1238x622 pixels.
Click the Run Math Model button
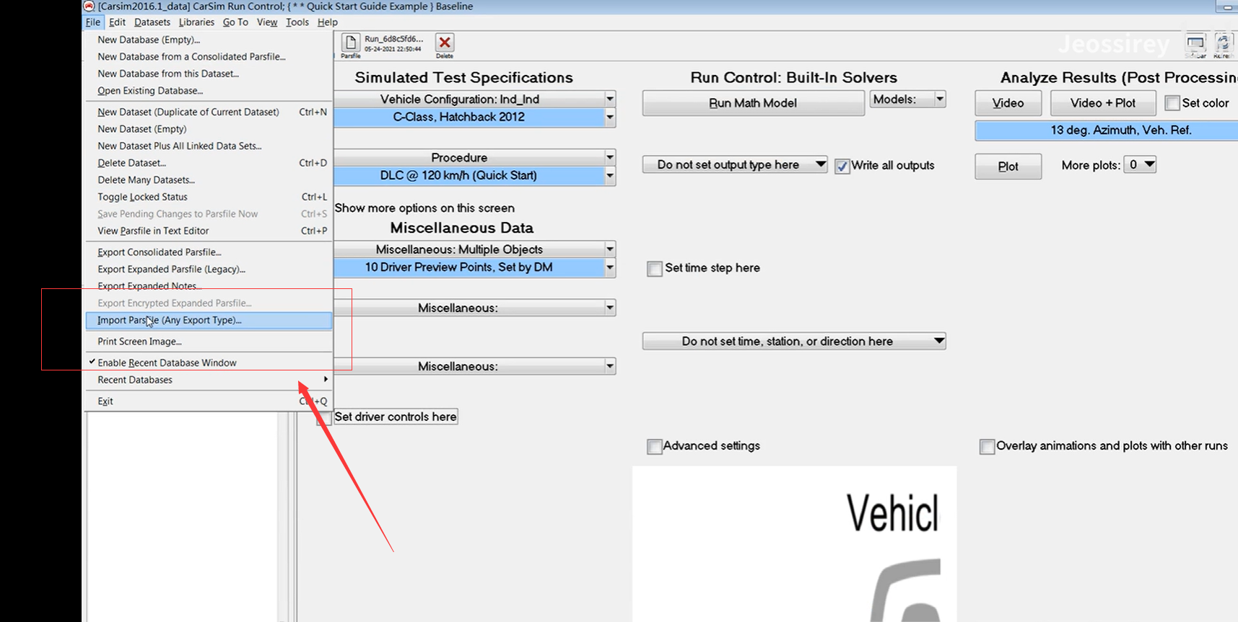[753, 103]
